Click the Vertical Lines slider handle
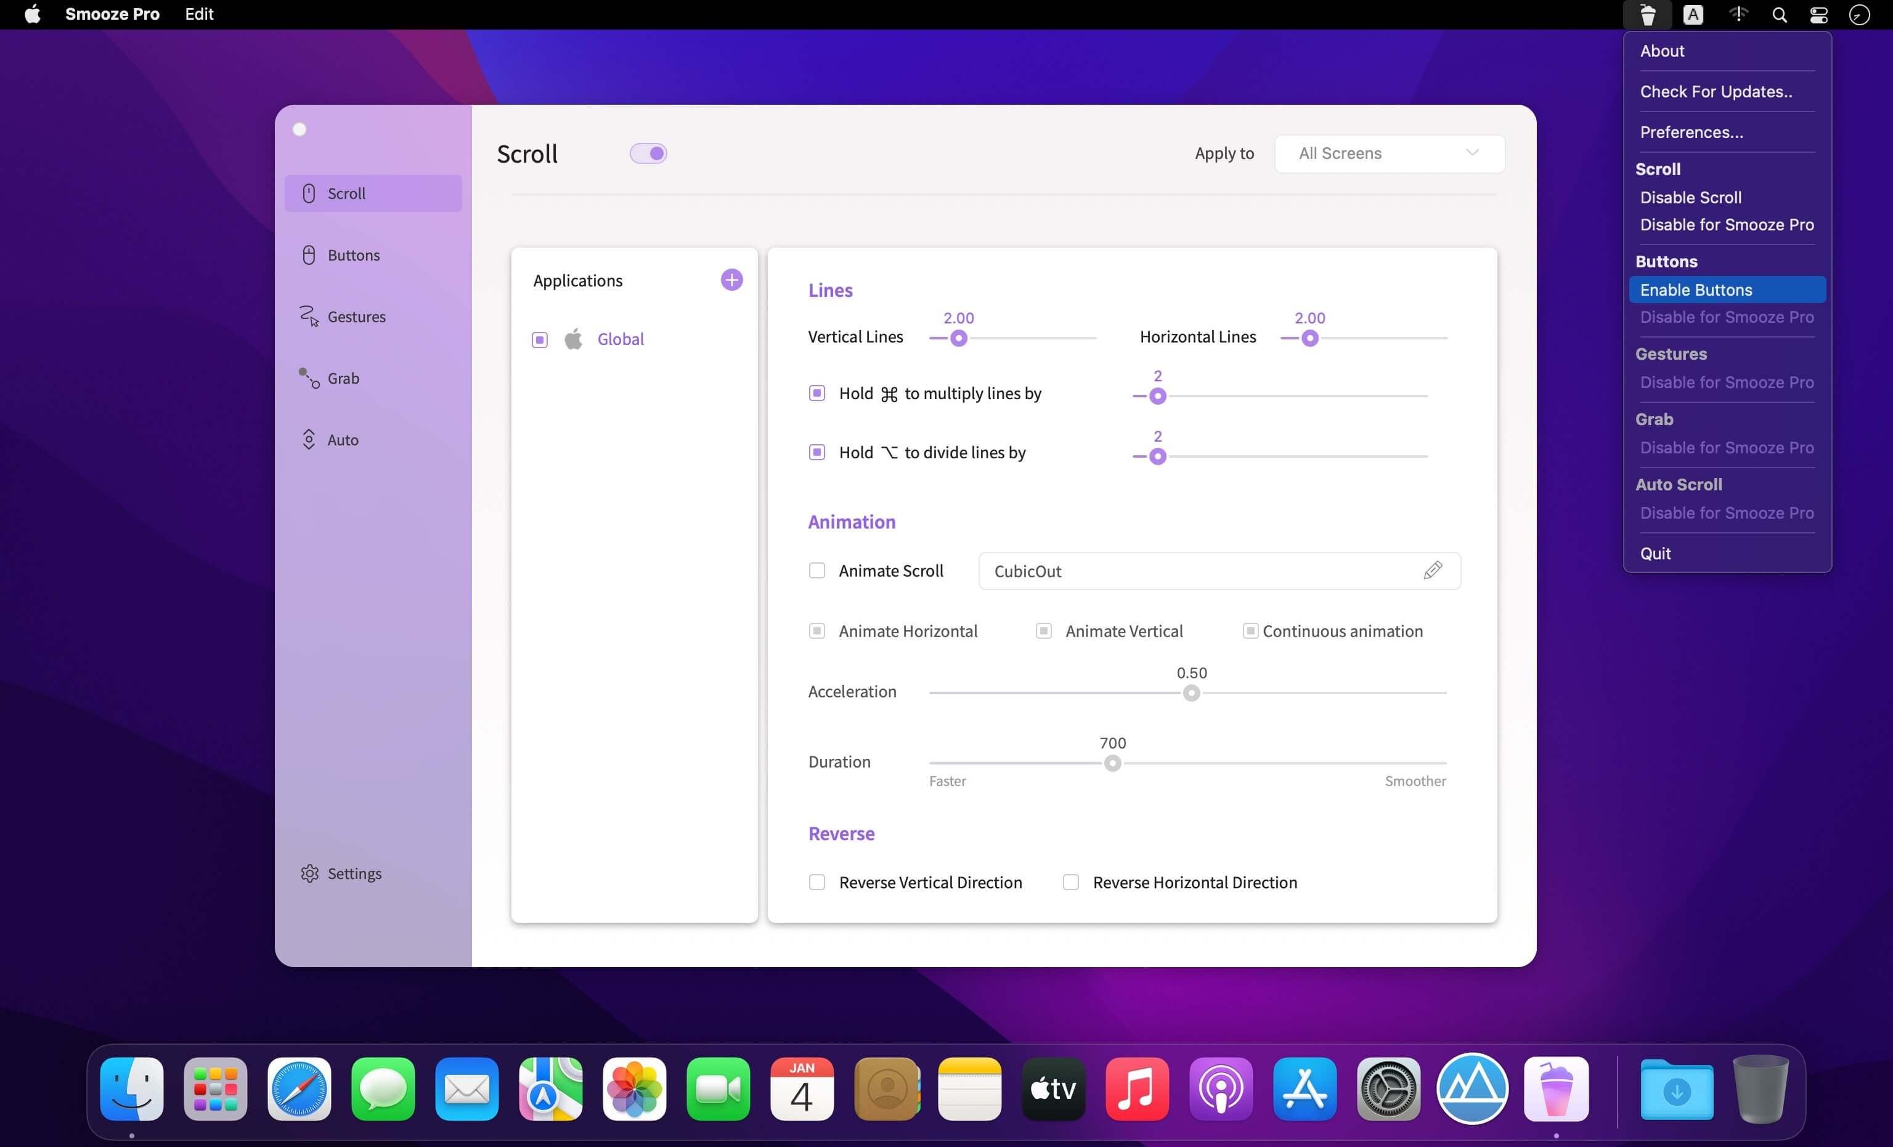Screen dimensions: 1893x1147 pos(958,338)
